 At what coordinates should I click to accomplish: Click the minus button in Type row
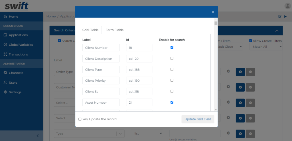250,133
